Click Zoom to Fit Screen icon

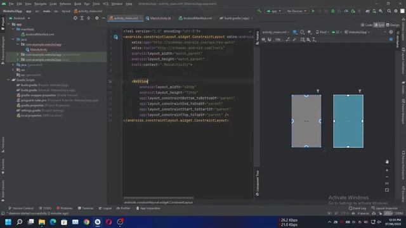coord(387,190)
